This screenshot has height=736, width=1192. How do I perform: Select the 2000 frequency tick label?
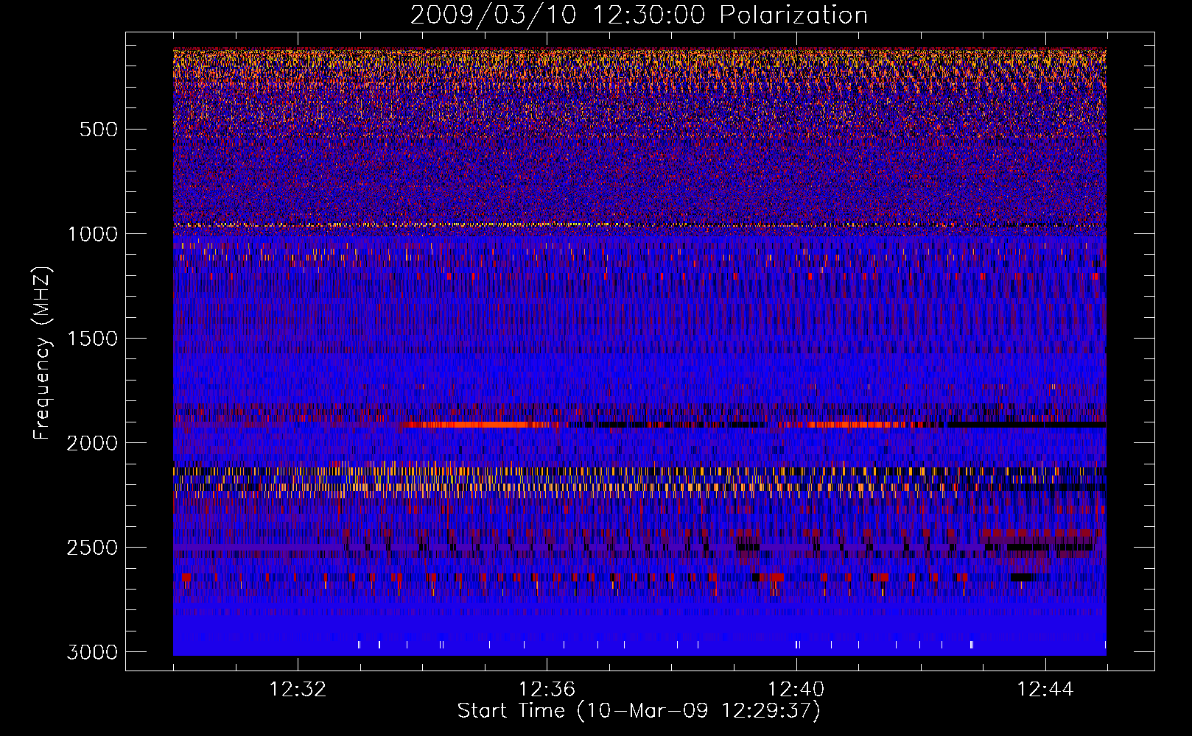tap(92, 443)
